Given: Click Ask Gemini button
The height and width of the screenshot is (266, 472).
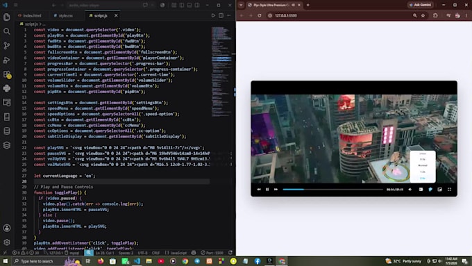Looking at the screenshot, I should click(420, 5).
